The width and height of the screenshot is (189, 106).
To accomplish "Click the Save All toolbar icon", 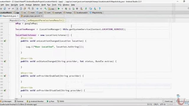I will 1,9.
